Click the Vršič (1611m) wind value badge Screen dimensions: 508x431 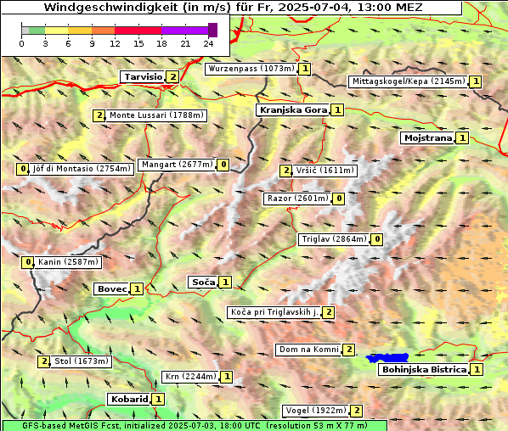click(x=286, y=171)
